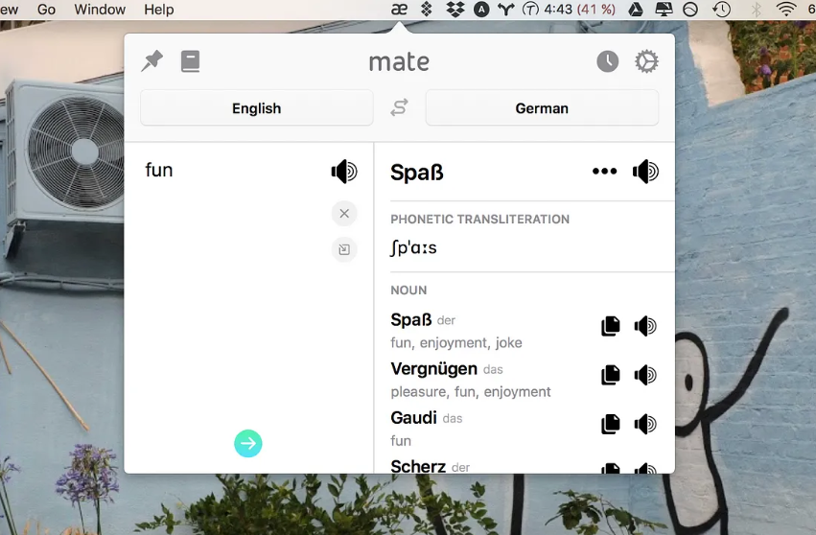Open the phrasebook book icon

pyautogui.click(x=190, y=61)
